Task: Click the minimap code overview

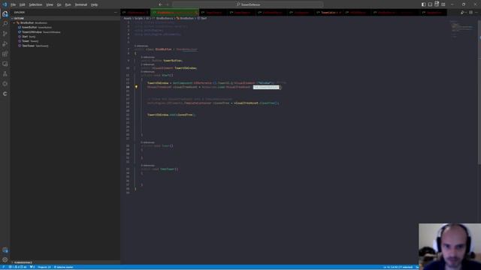Action: coord(463,29)
